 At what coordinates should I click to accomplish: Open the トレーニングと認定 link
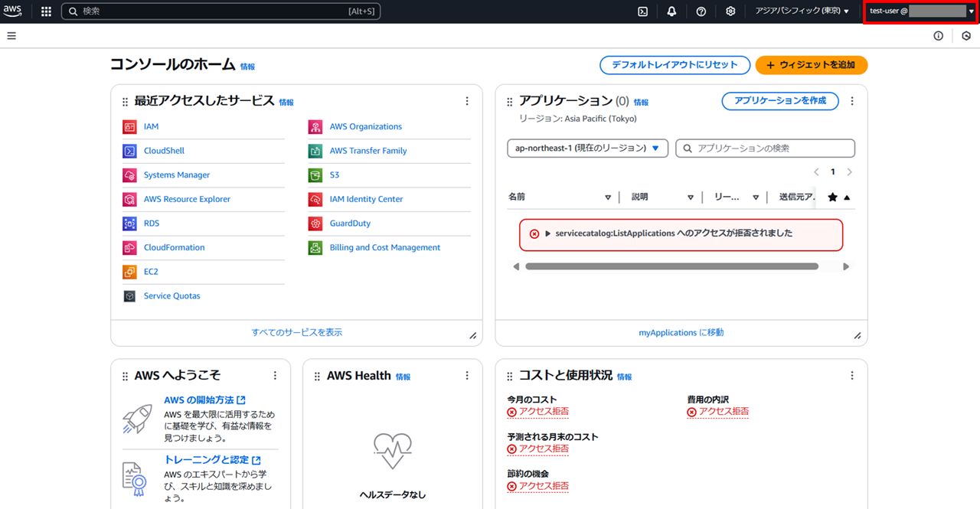click(212, 460)
